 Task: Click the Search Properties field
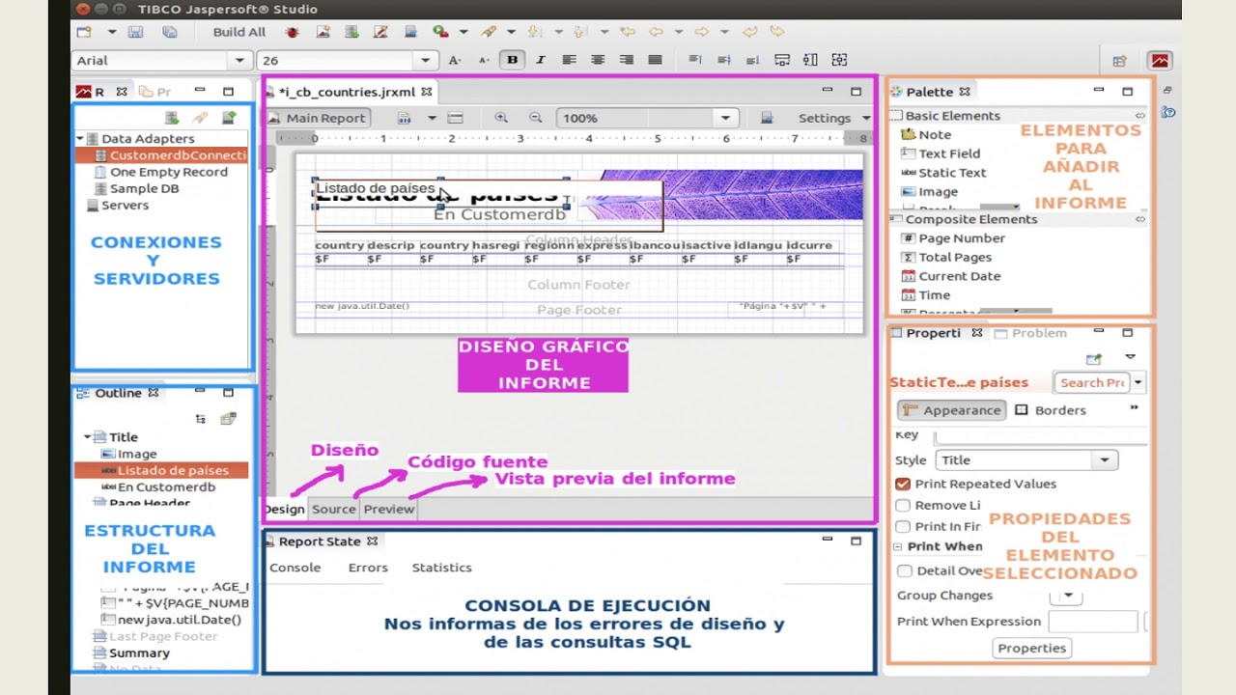pyautogui.click(x=1091, y=382)
